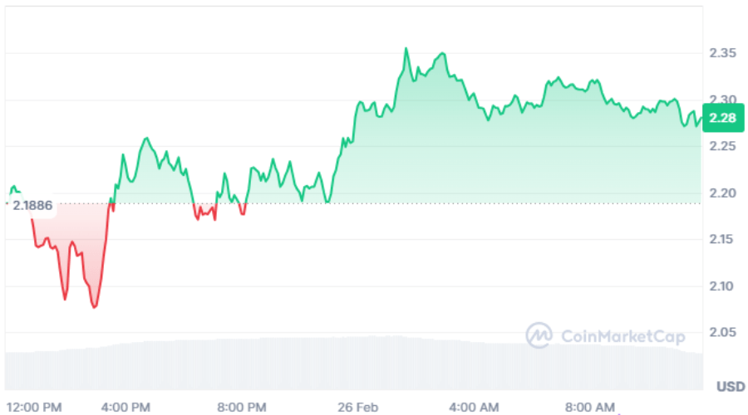
Task: Click the 8:00 PM time axis label
Action: pos(242,407)
